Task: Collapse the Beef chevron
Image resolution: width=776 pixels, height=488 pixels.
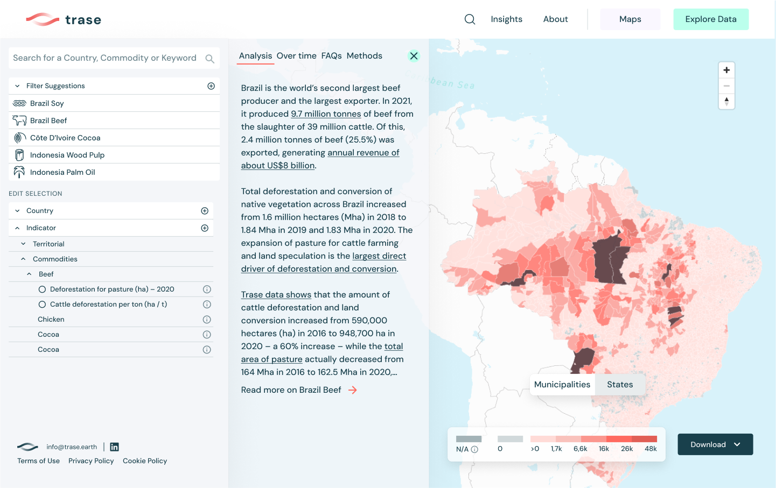Action: (29, 274)
